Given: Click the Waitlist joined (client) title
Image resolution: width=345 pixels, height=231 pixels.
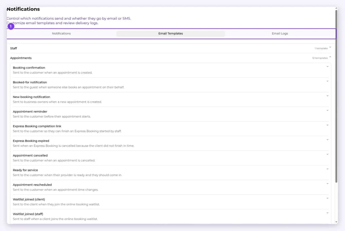Looking at the screenshot, I should tap(29, 199).
